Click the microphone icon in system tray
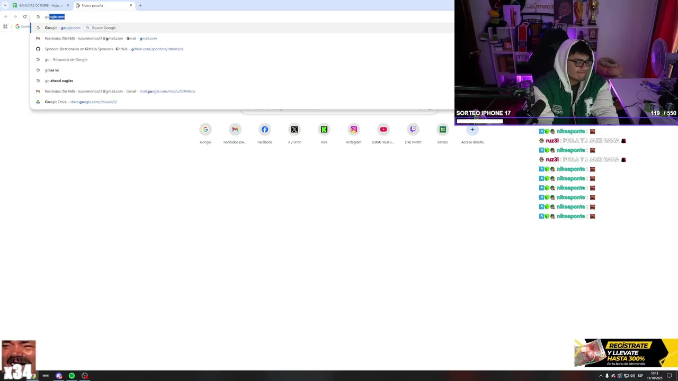Screen dimensions: 678x381 click(607, 376)
